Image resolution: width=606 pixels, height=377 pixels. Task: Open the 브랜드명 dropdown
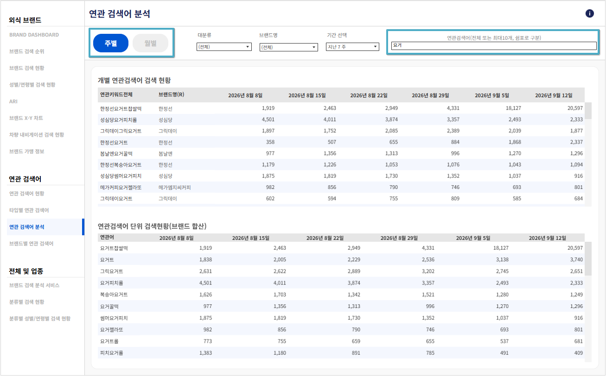click(x=288, y=47)
